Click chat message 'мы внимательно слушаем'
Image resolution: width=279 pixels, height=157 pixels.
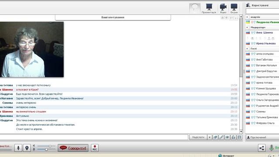point(31,112)
